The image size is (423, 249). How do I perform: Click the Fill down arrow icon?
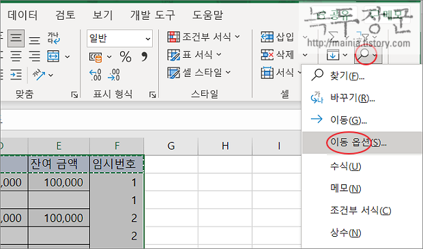333,55
